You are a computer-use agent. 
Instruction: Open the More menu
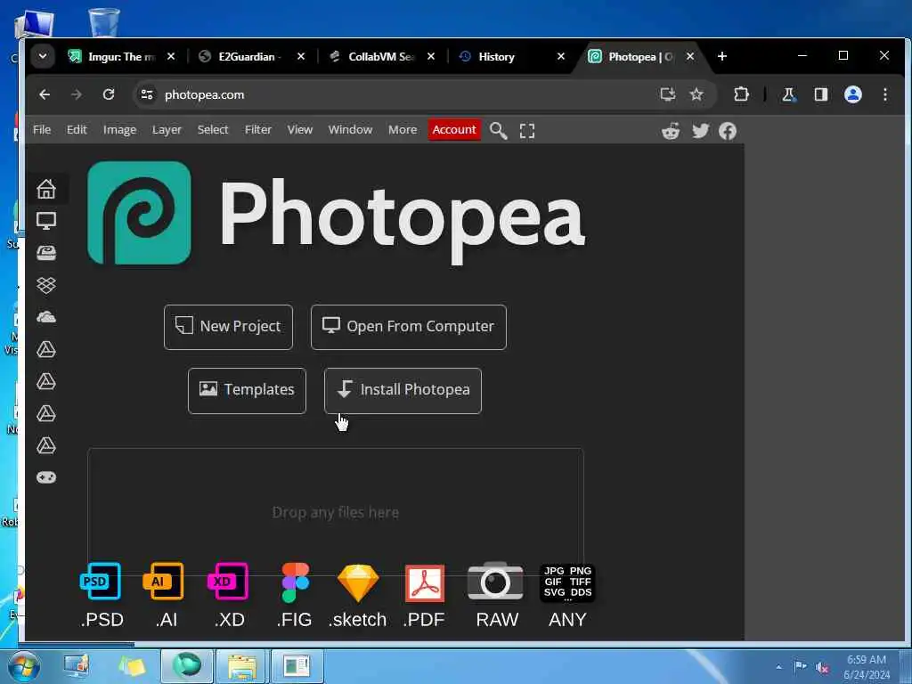pyautogui.click(x=403, y=130)
